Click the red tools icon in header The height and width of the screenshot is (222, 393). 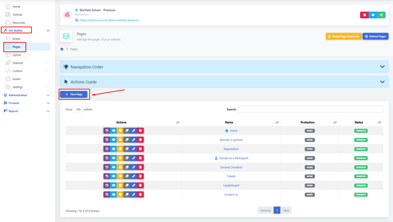pos(364,15)
